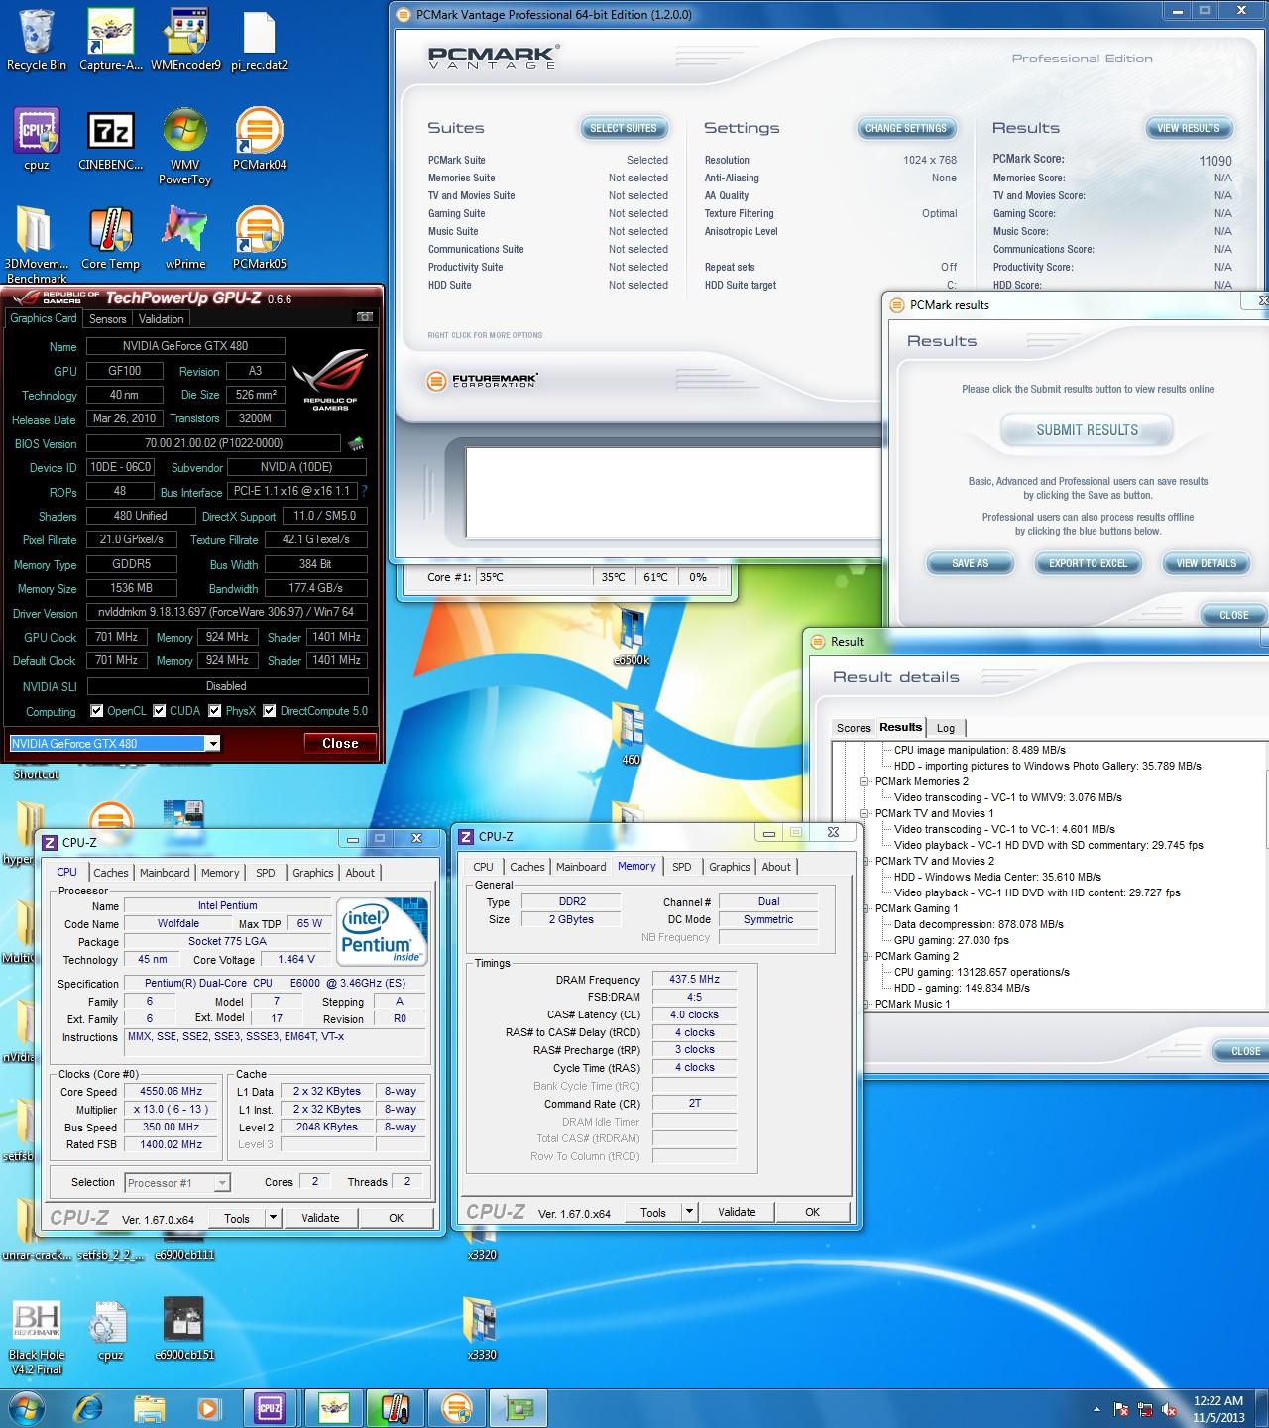Open Tools dropdown arrow in CPU-Z CPU window
The image size is (1269, 1428).
(274, 1218)
